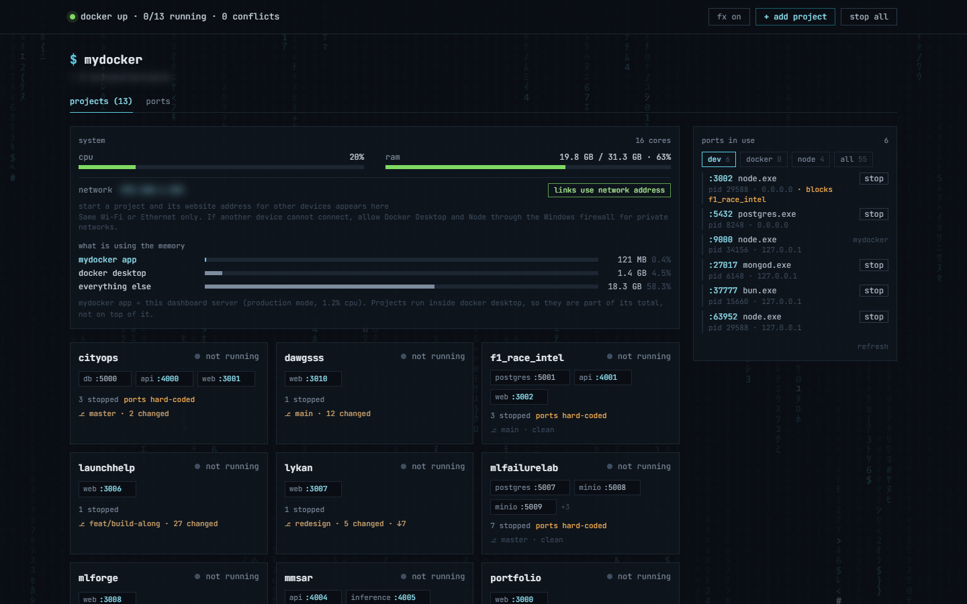Filter ports by docker
The width and height of the screenshot is (967, 604).
coord(764,160)
